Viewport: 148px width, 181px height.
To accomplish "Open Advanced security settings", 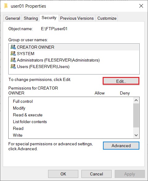I will click(121, 146).
